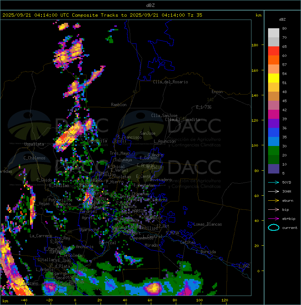The width and height of the screenshot is (301, 305).
Task: Click the 'S_Francisco' map label
Action: click(130, 137)
